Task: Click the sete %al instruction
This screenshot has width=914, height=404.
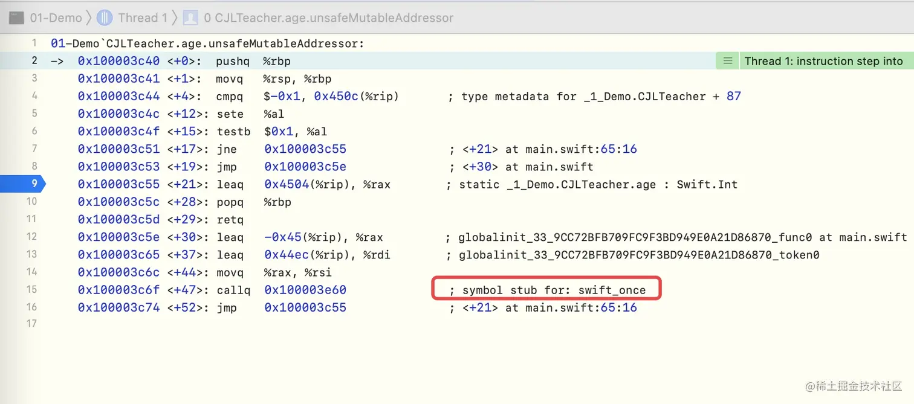Action: pyautogui.click(x=250, y=114)
